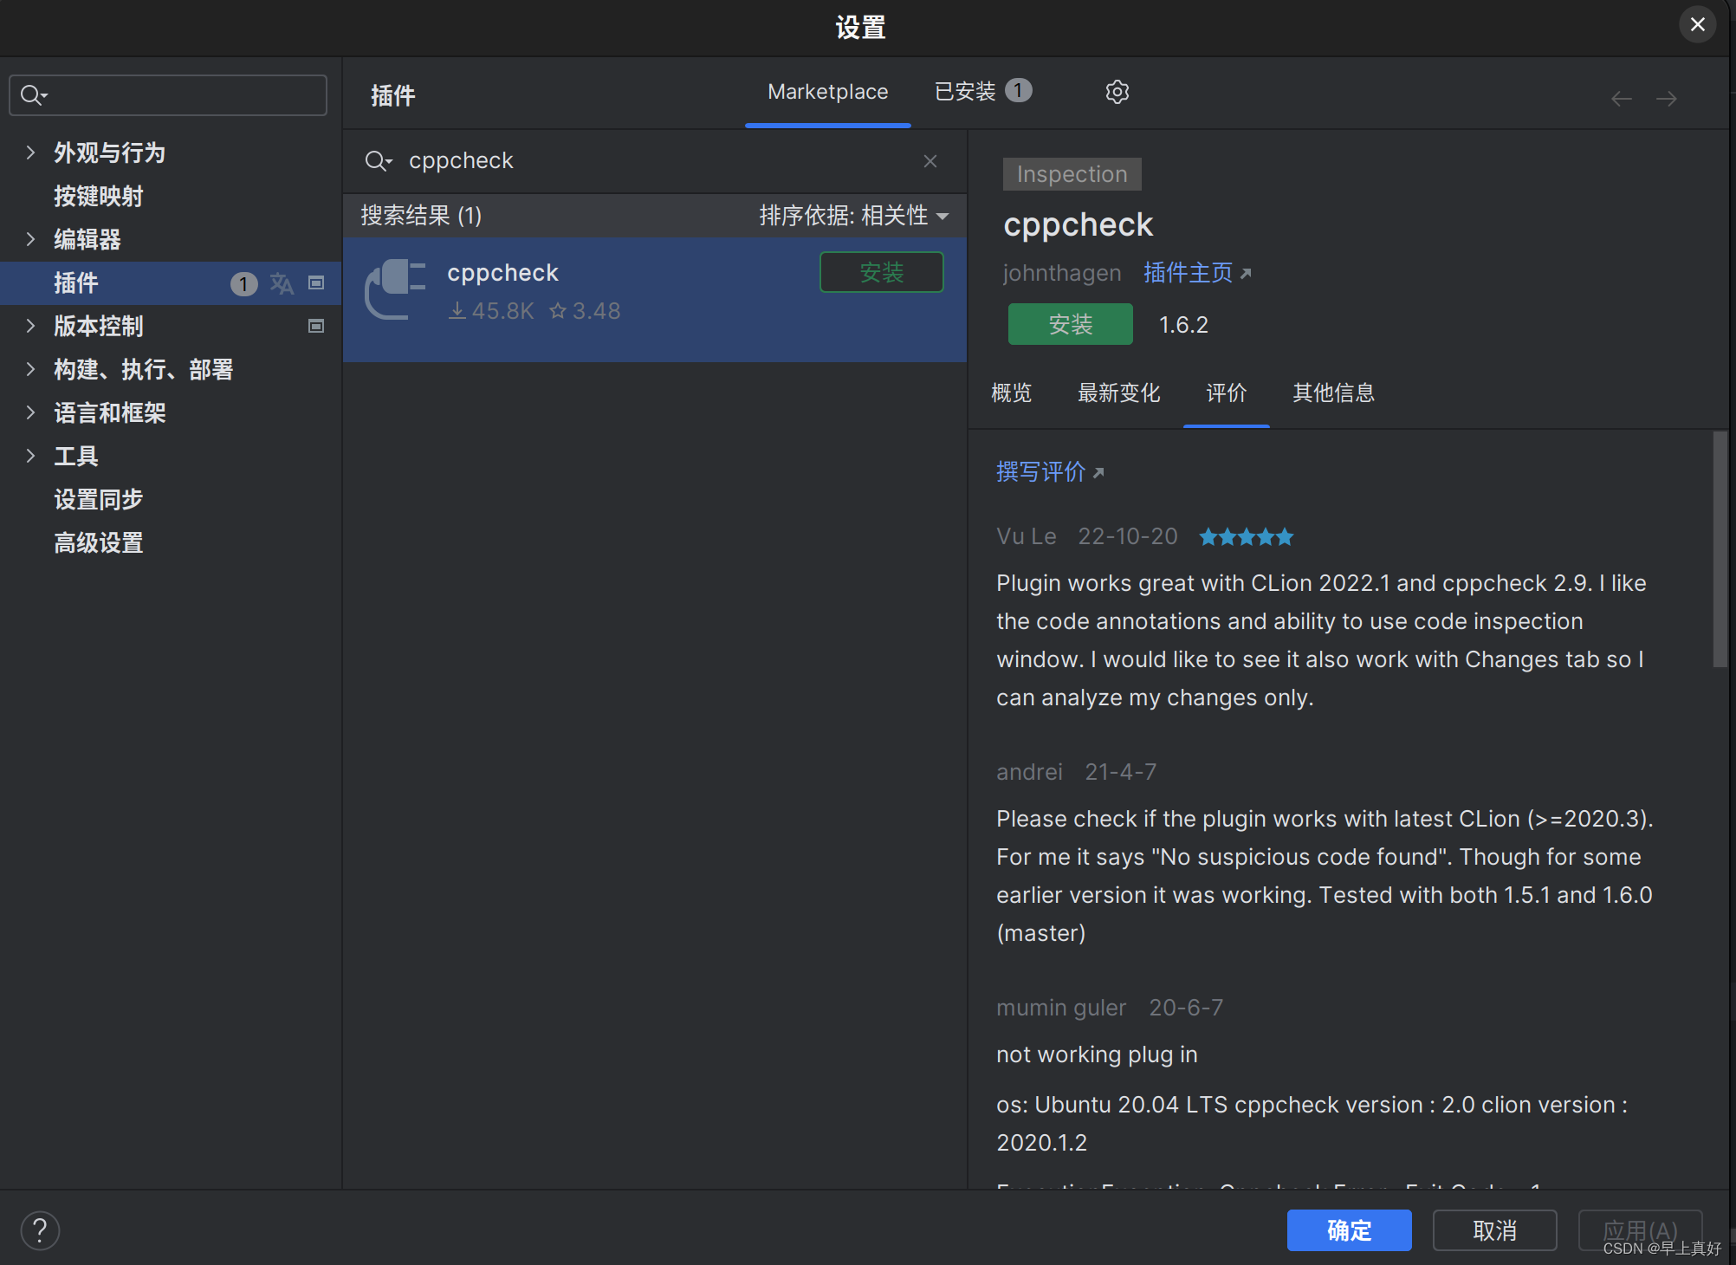
Task: Click the settings search magnifier icon
Action: coord(34,95)
